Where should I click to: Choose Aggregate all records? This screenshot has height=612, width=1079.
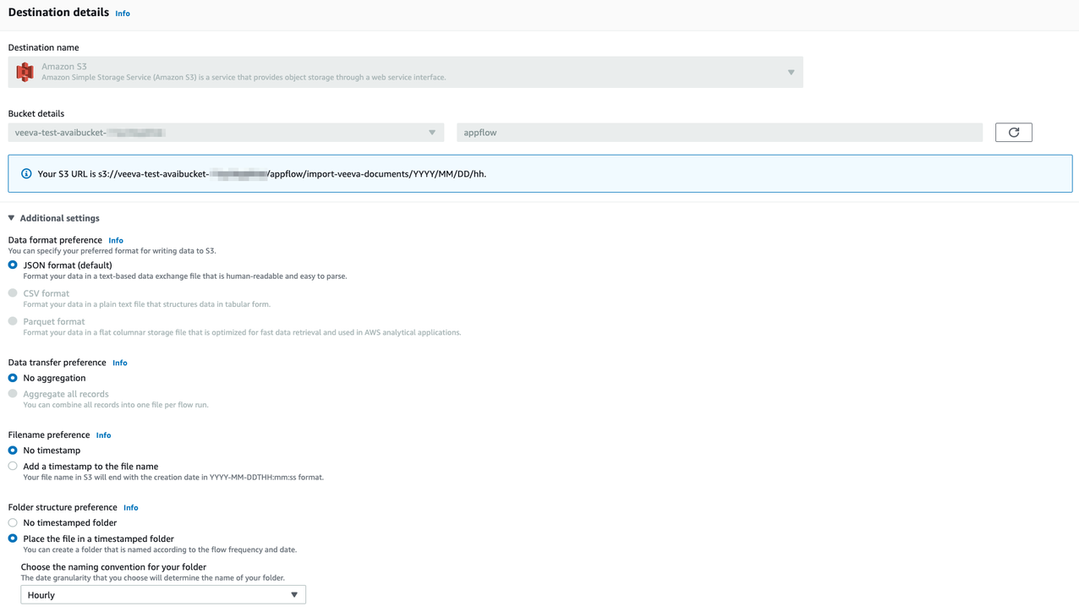click(x=13, y=394)
